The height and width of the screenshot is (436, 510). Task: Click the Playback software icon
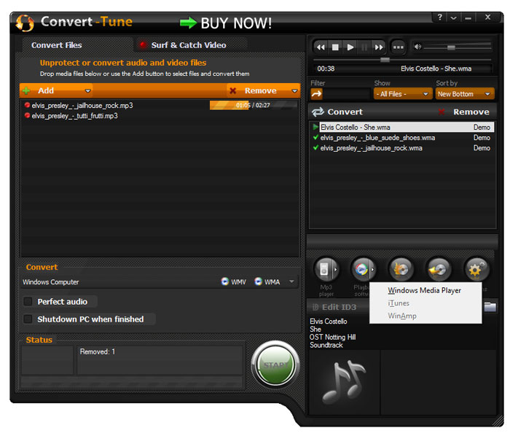click(361, 270)
